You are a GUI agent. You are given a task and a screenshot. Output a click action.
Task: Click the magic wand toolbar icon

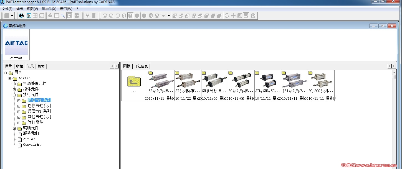[x=63, y=16]
